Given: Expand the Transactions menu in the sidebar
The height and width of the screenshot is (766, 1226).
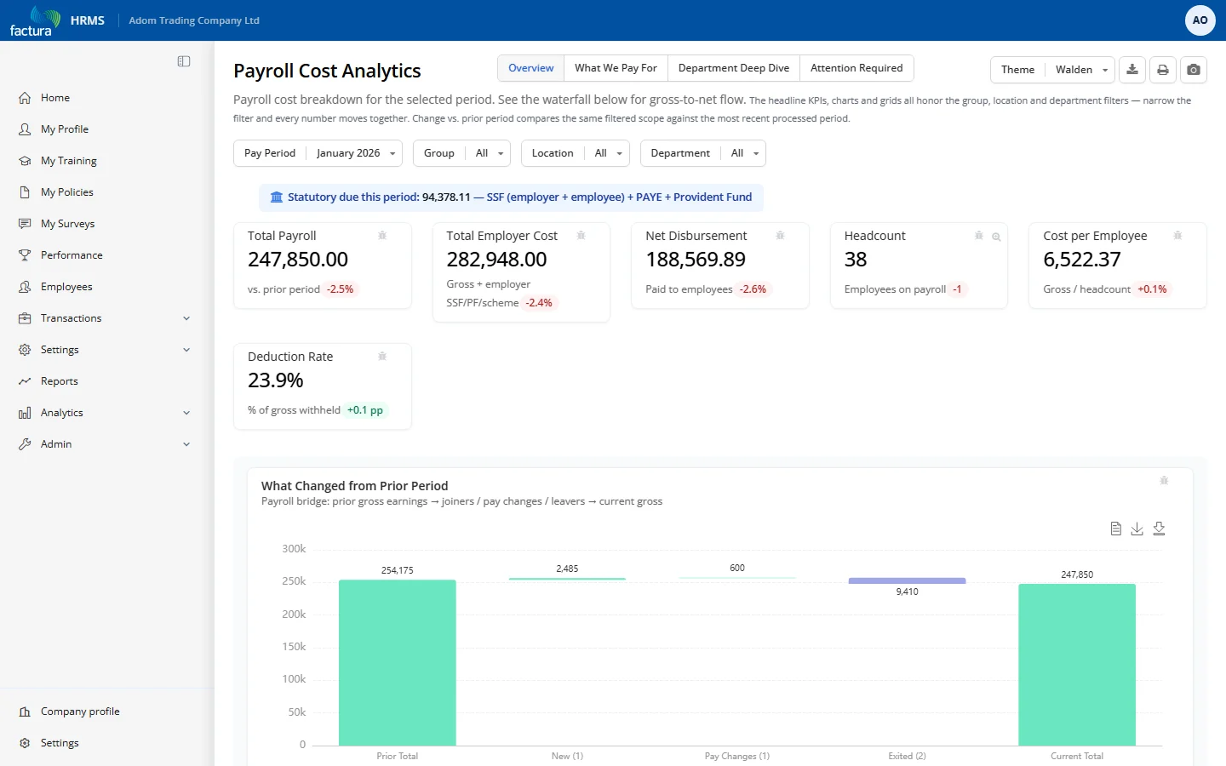Looking at the screenshot, I should [x=104, y=318].
